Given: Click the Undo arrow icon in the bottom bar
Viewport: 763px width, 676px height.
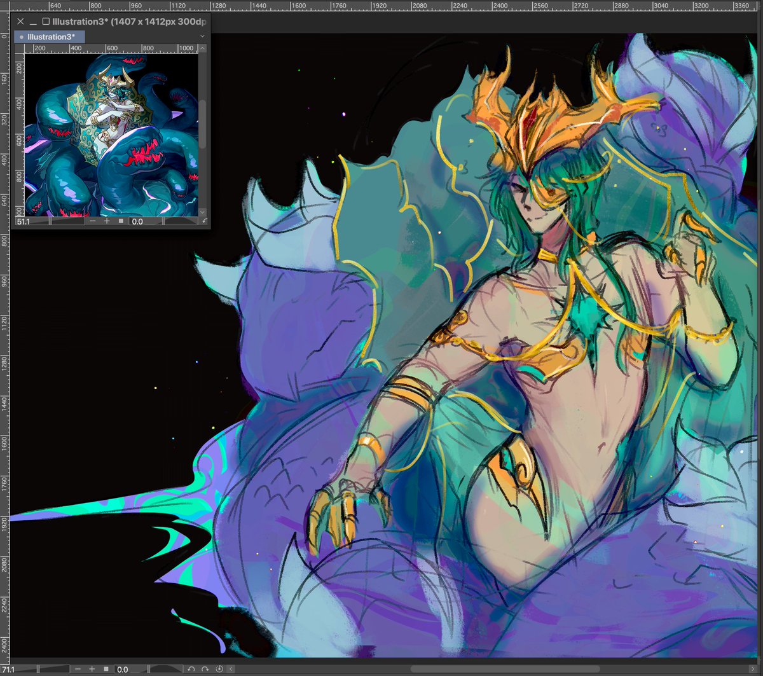Looking at the screenshot, I should tap(191, 668).
